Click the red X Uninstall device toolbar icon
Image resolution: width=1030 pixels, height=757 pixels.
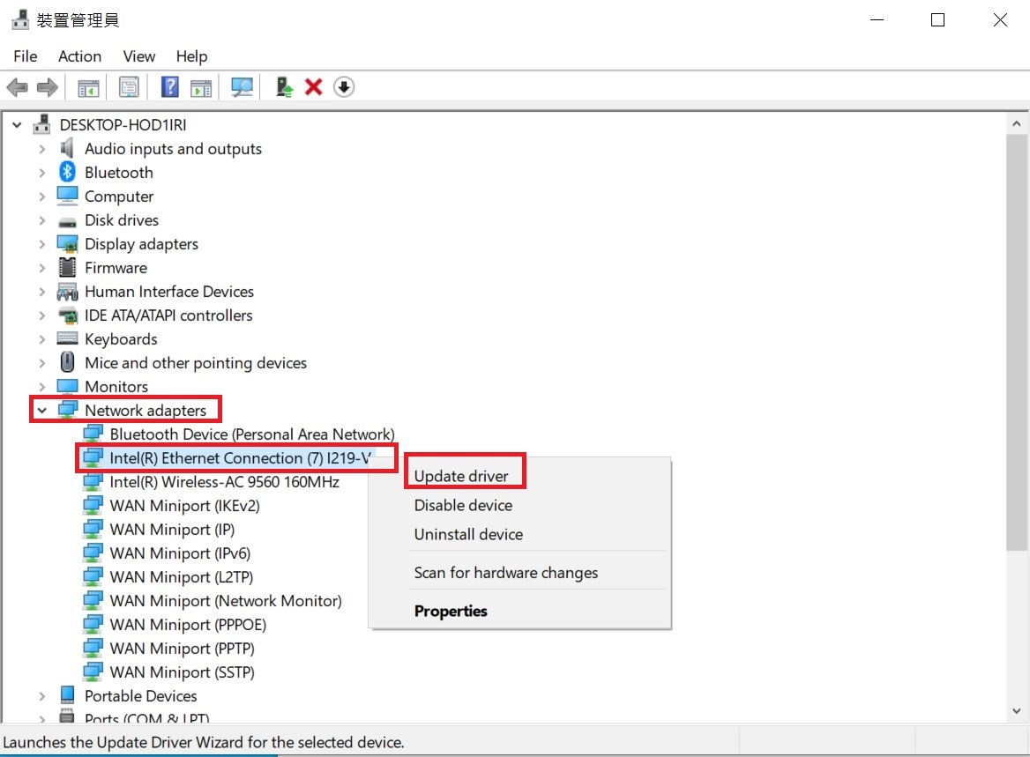coord(313,87)
